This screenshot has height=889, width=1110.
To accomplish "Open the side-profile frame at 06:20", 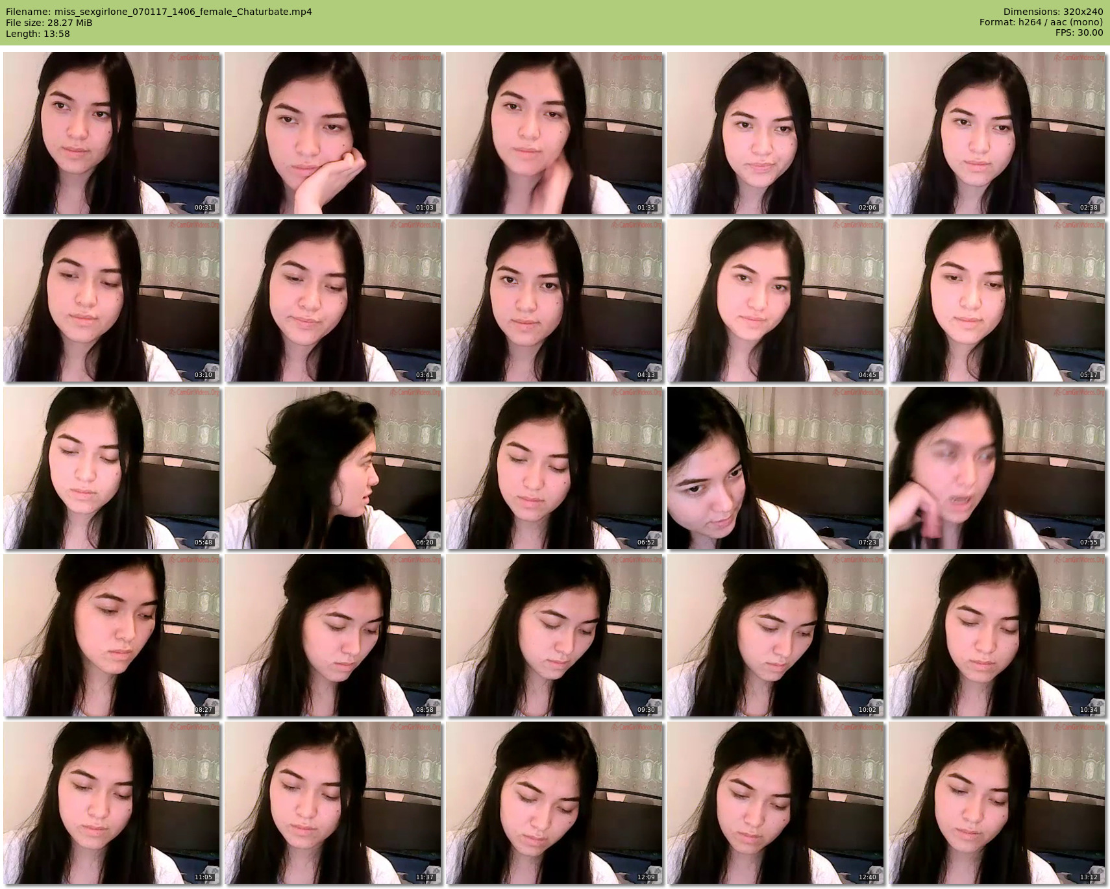I will (333, 468).
